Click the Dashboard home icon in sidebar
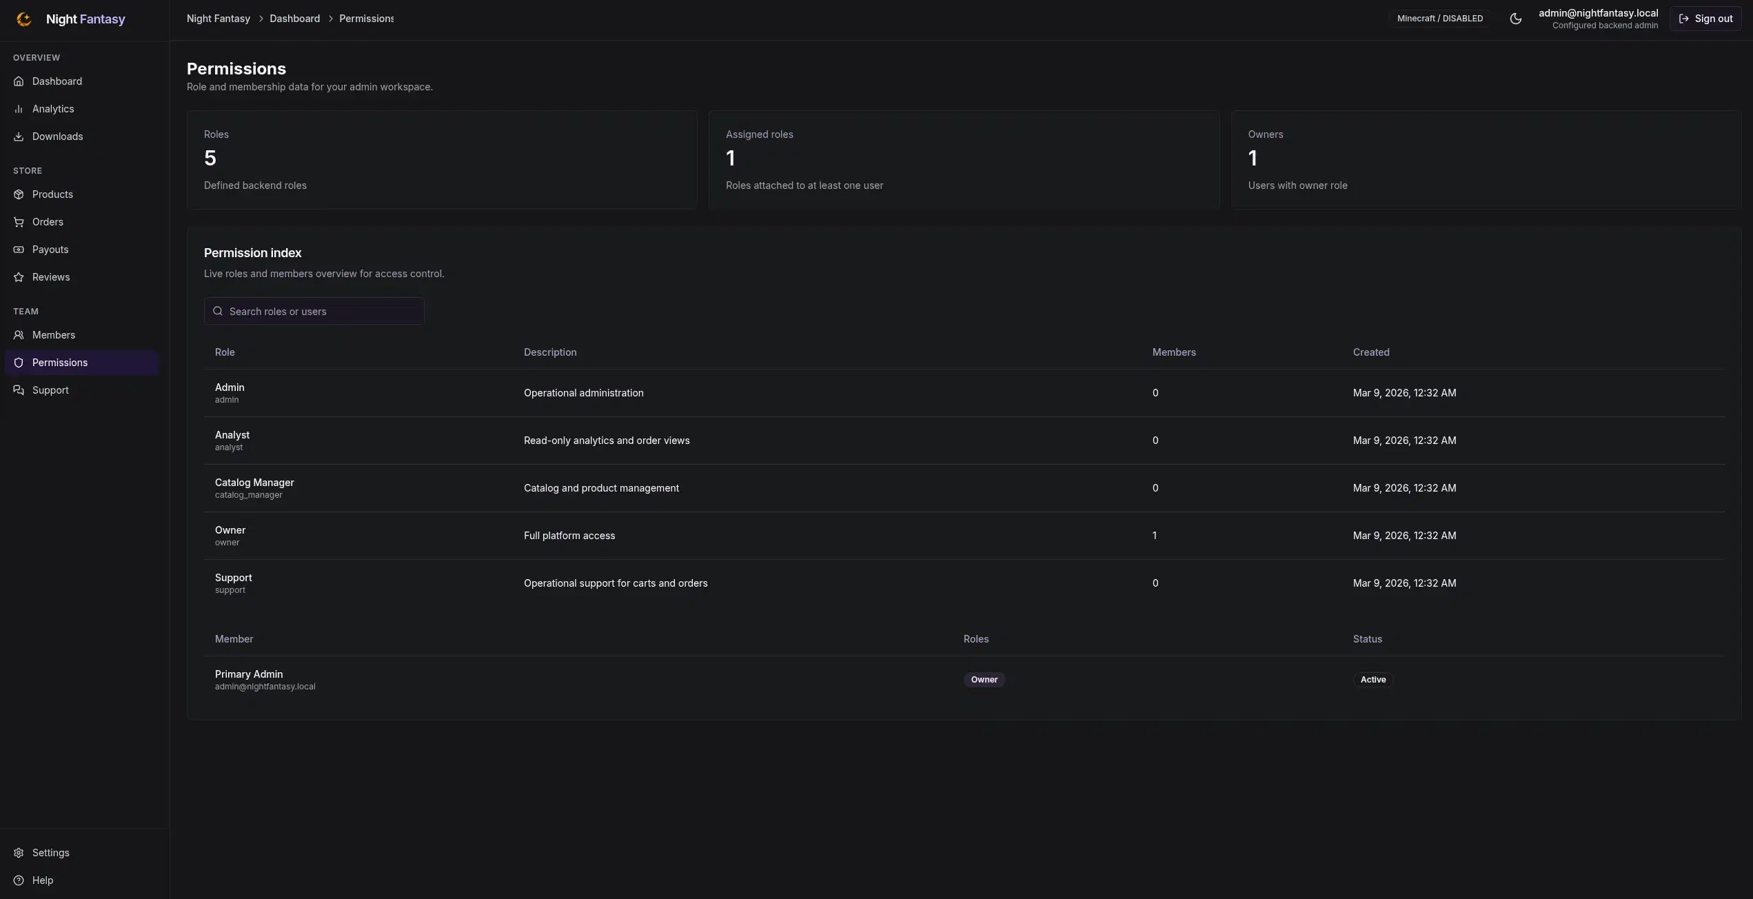This screenshot has height=899, width=1753. point(19,81)
